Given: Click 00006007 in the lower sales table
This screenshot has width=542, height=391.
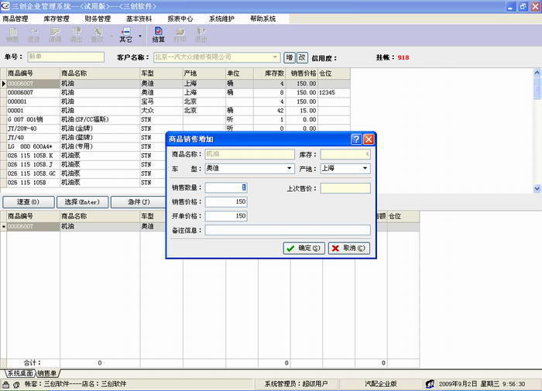Looking at the screenshot, I should [33, 226].
